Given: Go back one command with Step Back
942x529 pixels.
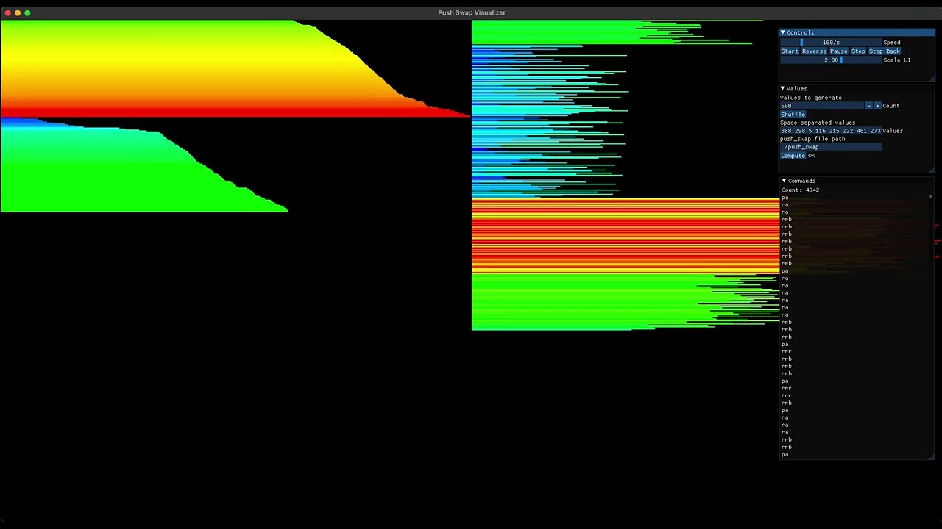Looking at the screenshot, I should 885,51.
